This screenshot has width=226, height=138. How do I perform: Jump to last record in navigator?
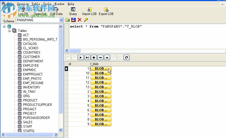pyautogui.click(x=87, y=57)
